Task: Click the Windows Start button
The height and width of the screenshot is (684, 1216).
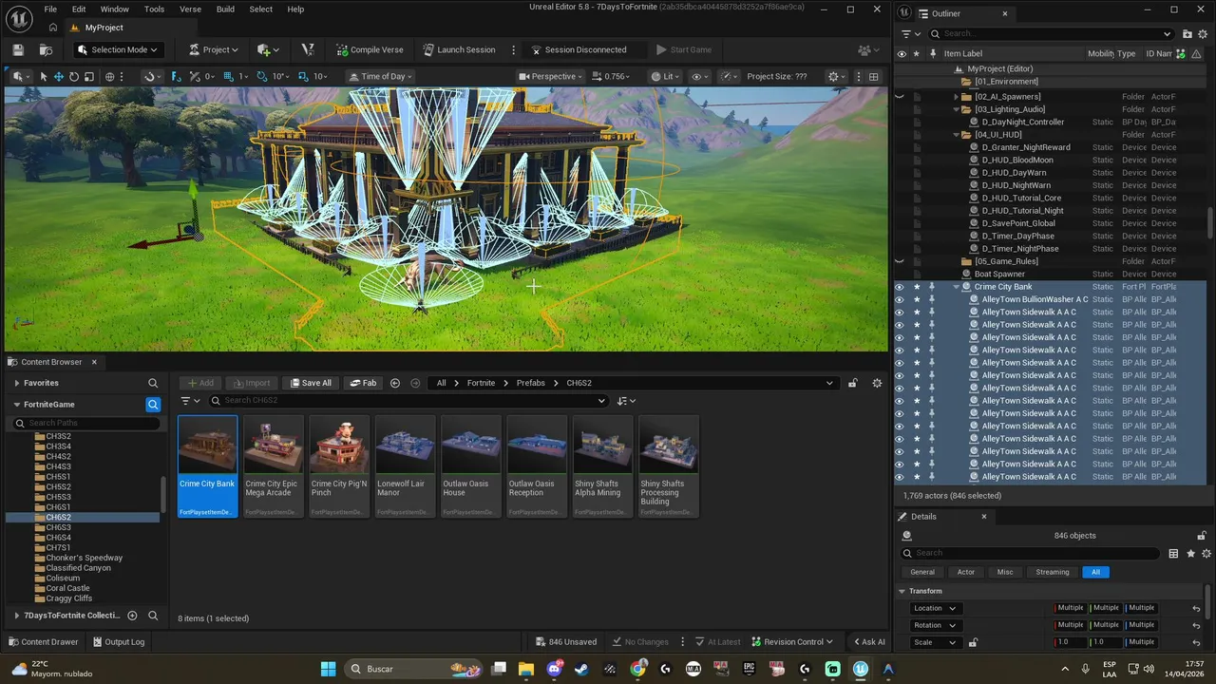Action: (x=328, y=669)
